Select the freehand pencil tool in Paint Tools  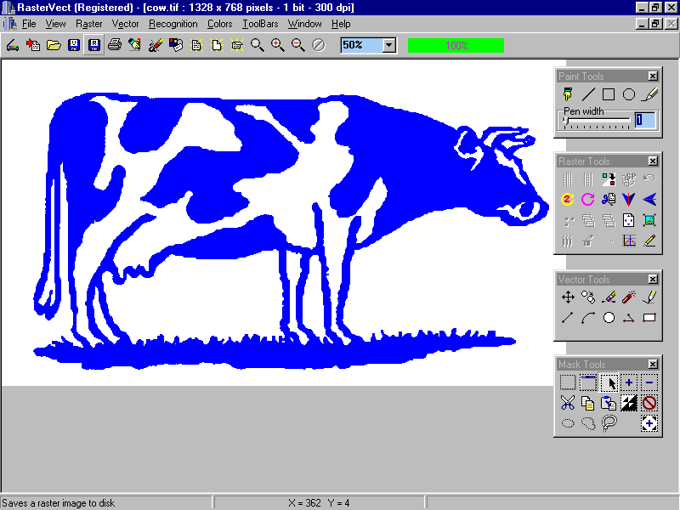click(x=649, y=94)
